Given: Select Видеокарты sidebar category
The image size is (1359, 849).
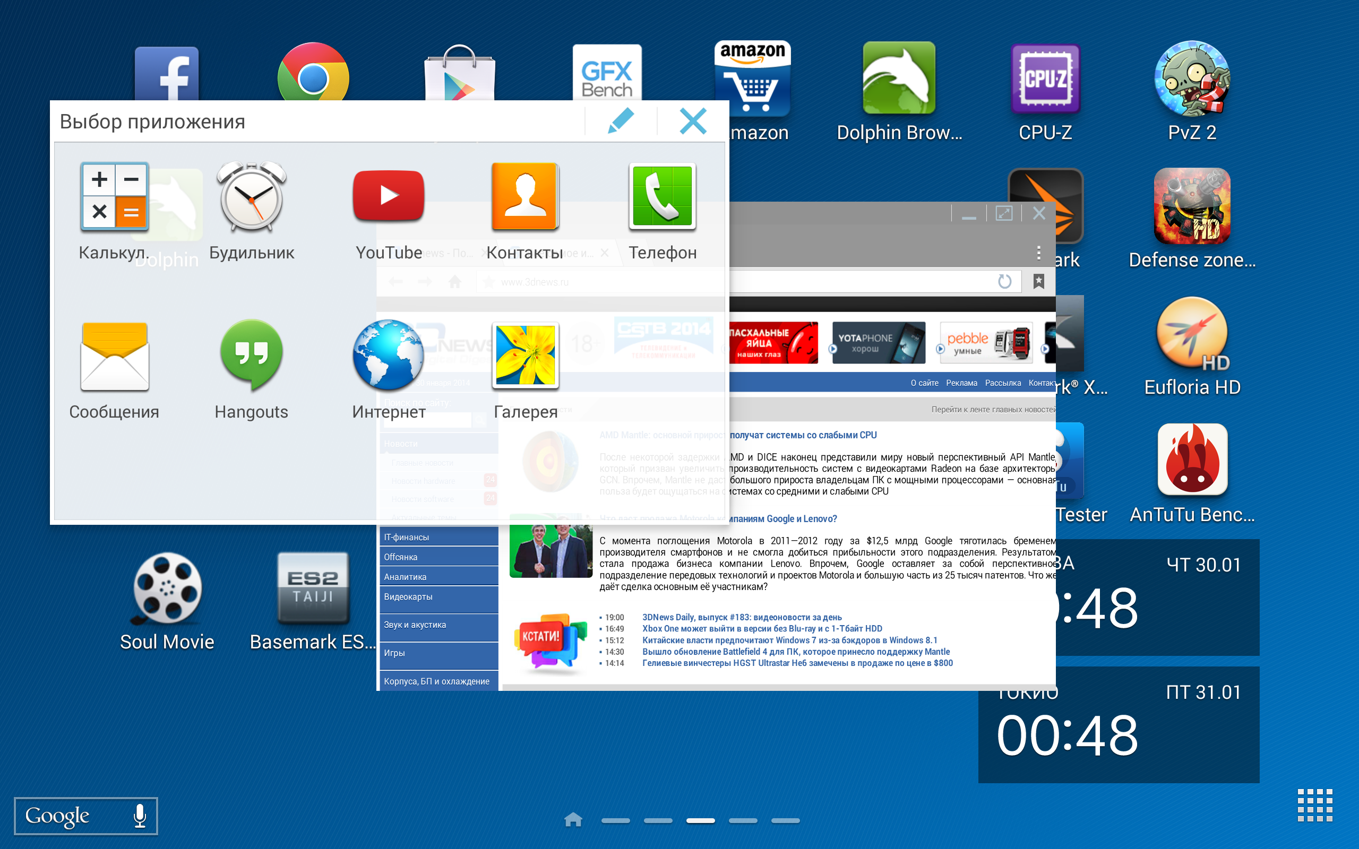Looking at the screenshot, I should [438, 599].
